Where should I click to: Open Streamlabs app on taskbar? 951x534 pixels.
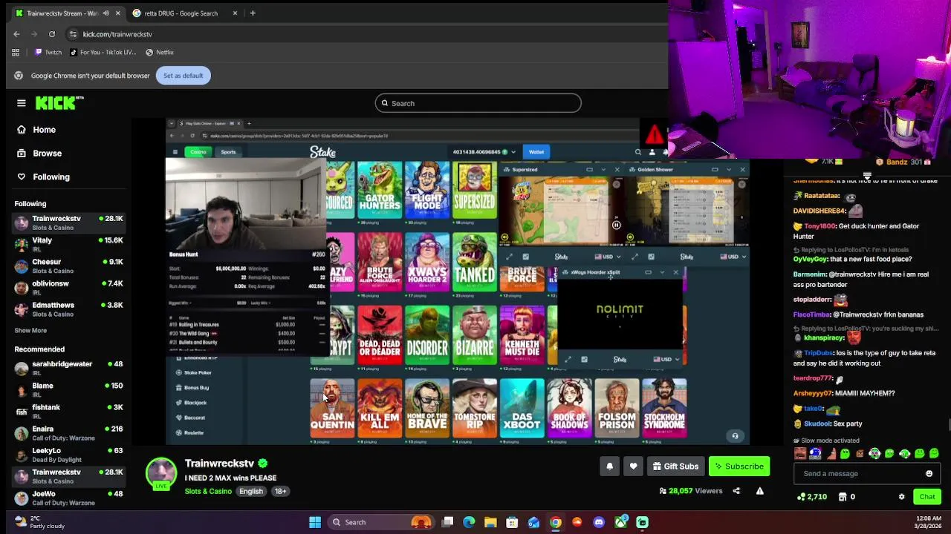[x=642, y=522]
